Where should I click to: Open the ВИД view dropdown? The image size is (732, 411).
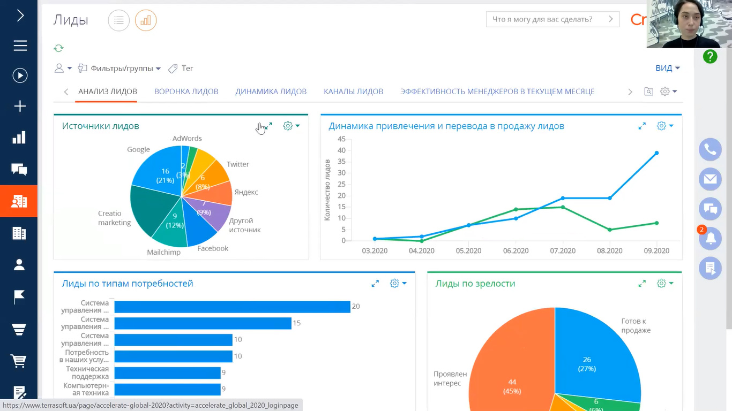click(x=668, y=68)
